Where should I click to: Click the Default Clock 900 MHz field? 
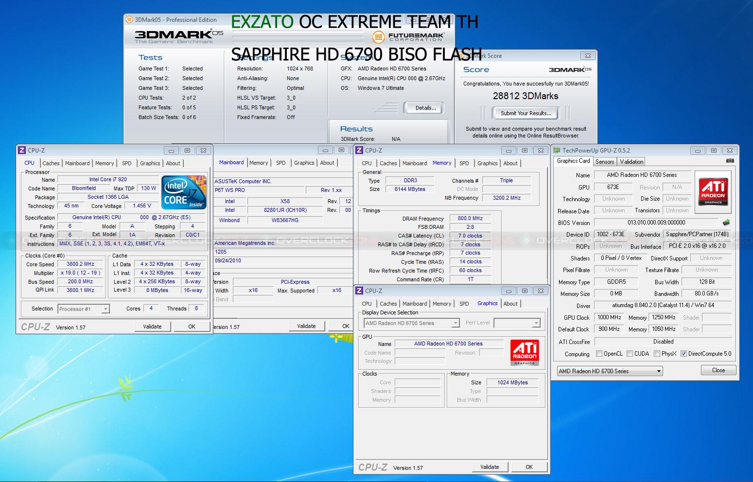(609, 329)
